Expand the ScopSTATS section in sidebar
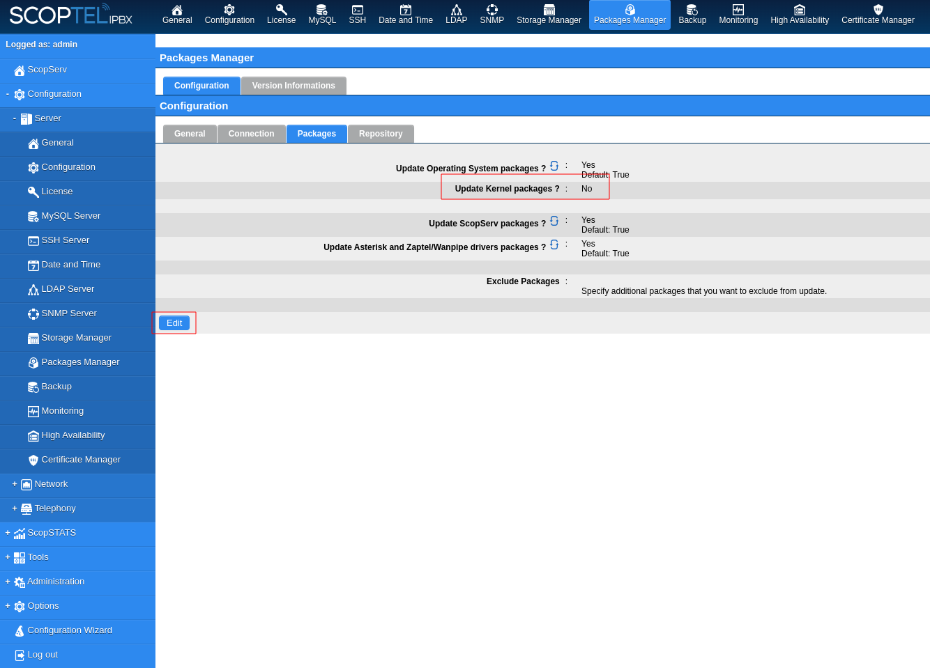This screenshot has width=930, height=668. pos(8,533)
